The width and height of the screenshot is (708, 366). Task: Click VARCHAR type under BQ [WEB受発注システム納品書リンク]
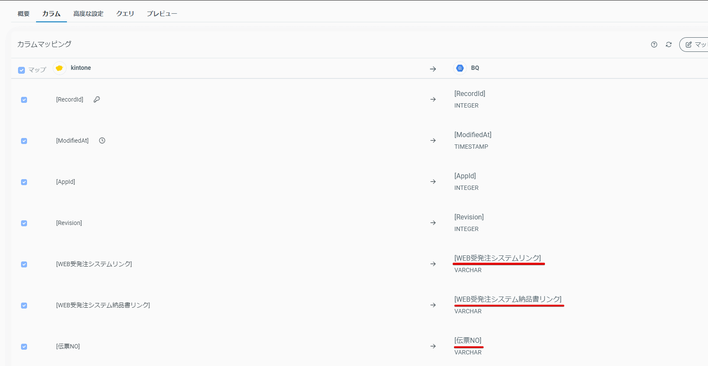[468, 311]
